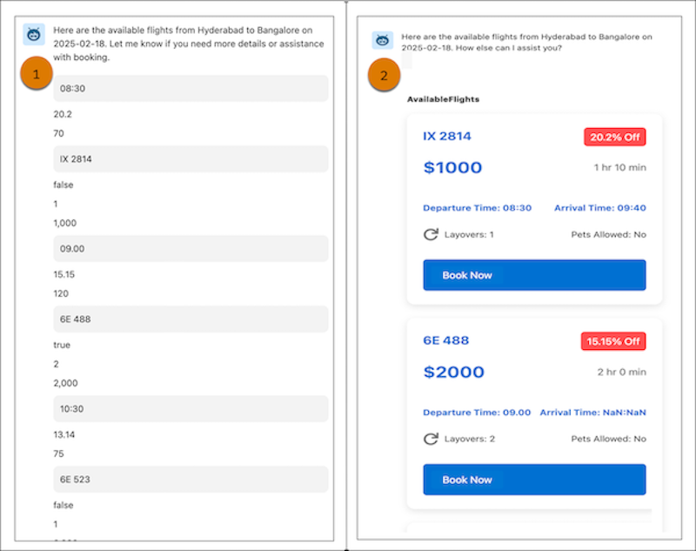696x551 pixels.
Task: Select the 6E 523 grey field in left panel
Action: 191,480
